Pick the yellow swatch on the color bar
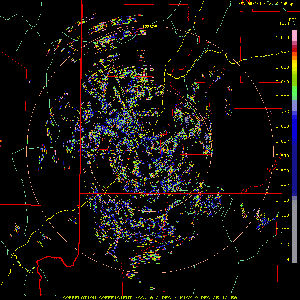This screenshot has height=300, width=300. [294, 65]
